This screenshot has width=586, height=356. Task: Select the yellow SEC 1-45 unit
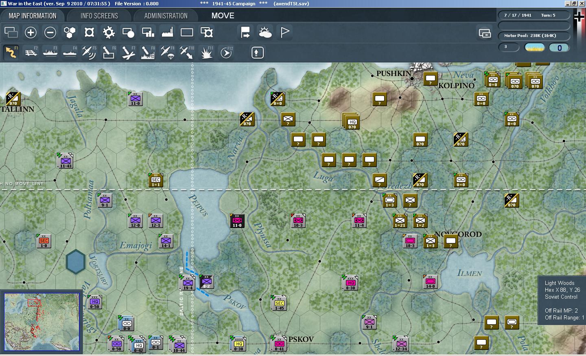click(x=279, y=303)
